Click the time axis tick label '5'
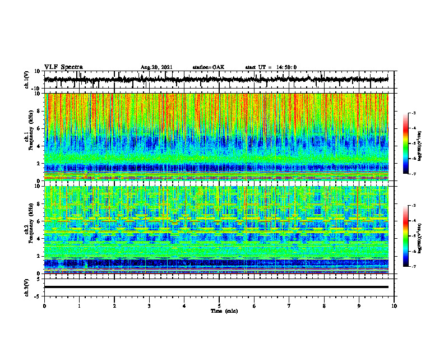Viewport: 444px width, 343px height. click(219, 306)
